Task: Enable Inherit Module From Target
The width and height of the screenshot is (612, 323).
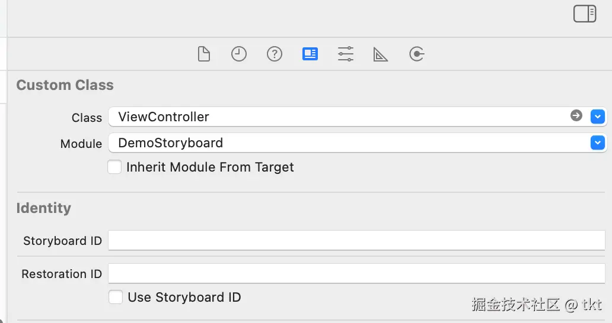Action: tap(114, 167)
